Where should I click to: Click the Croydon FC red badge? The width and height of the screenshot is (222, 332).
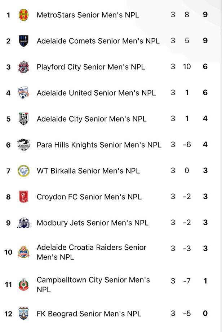click(x=23, y=197)
